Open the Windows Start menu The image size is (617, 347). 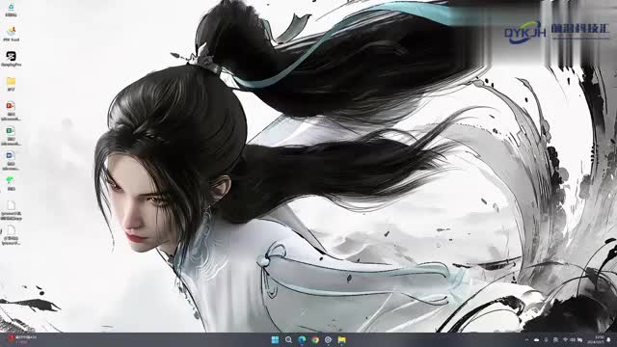(275, 339)
